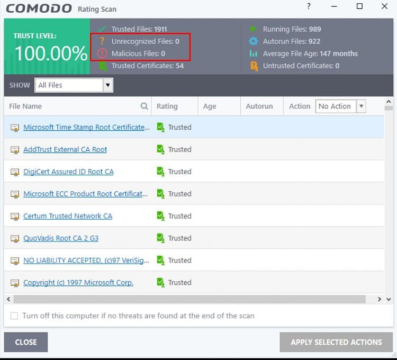Click the vertical scrollbar down arrow
397x360 pixels.
389,299
